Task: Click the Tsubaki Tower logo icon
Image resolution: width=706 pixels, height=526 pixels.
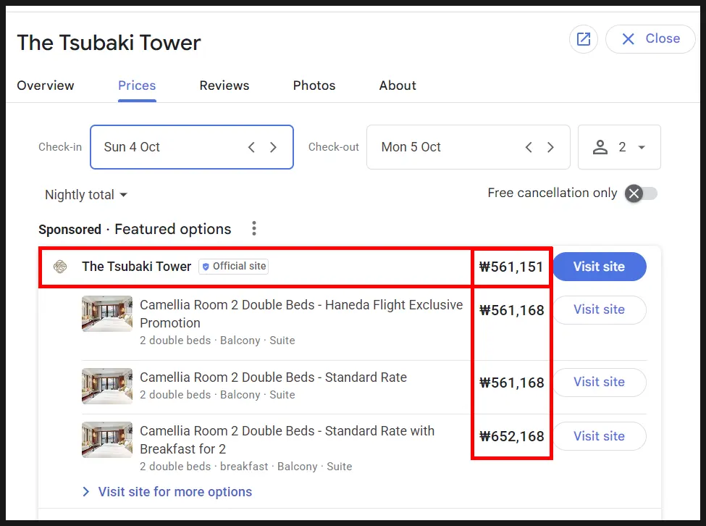Action: click(60, 267)
